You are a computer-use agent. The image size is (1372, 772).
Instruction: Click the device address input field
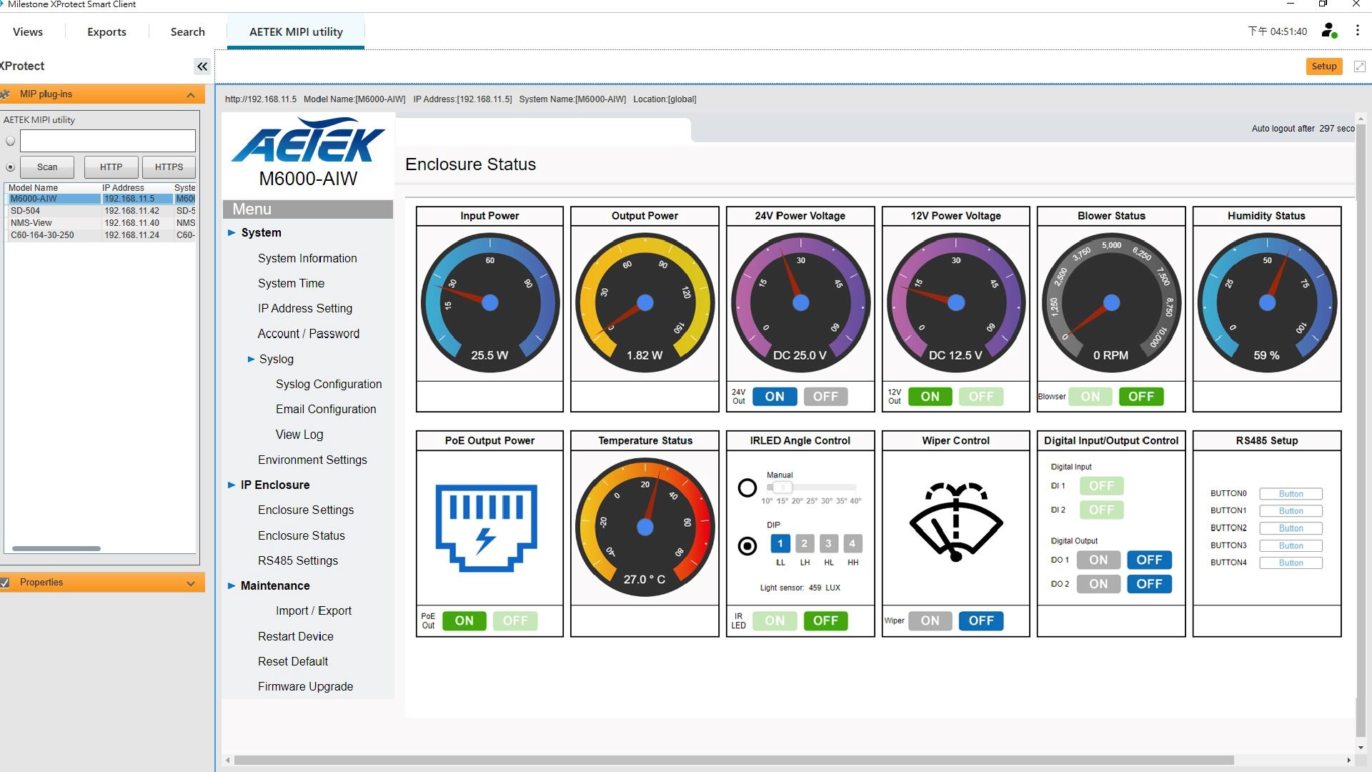[107, 141]
